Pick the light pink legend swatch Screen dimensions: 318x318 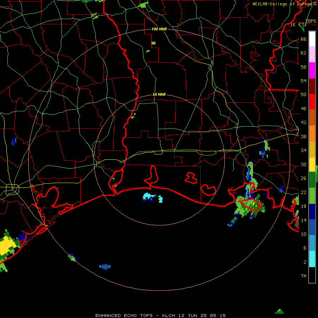[x=312, y=54]
